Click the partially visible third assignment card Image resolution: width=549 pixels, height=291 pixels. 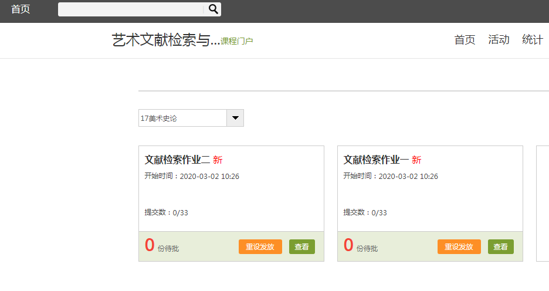[x=543, y=203]
